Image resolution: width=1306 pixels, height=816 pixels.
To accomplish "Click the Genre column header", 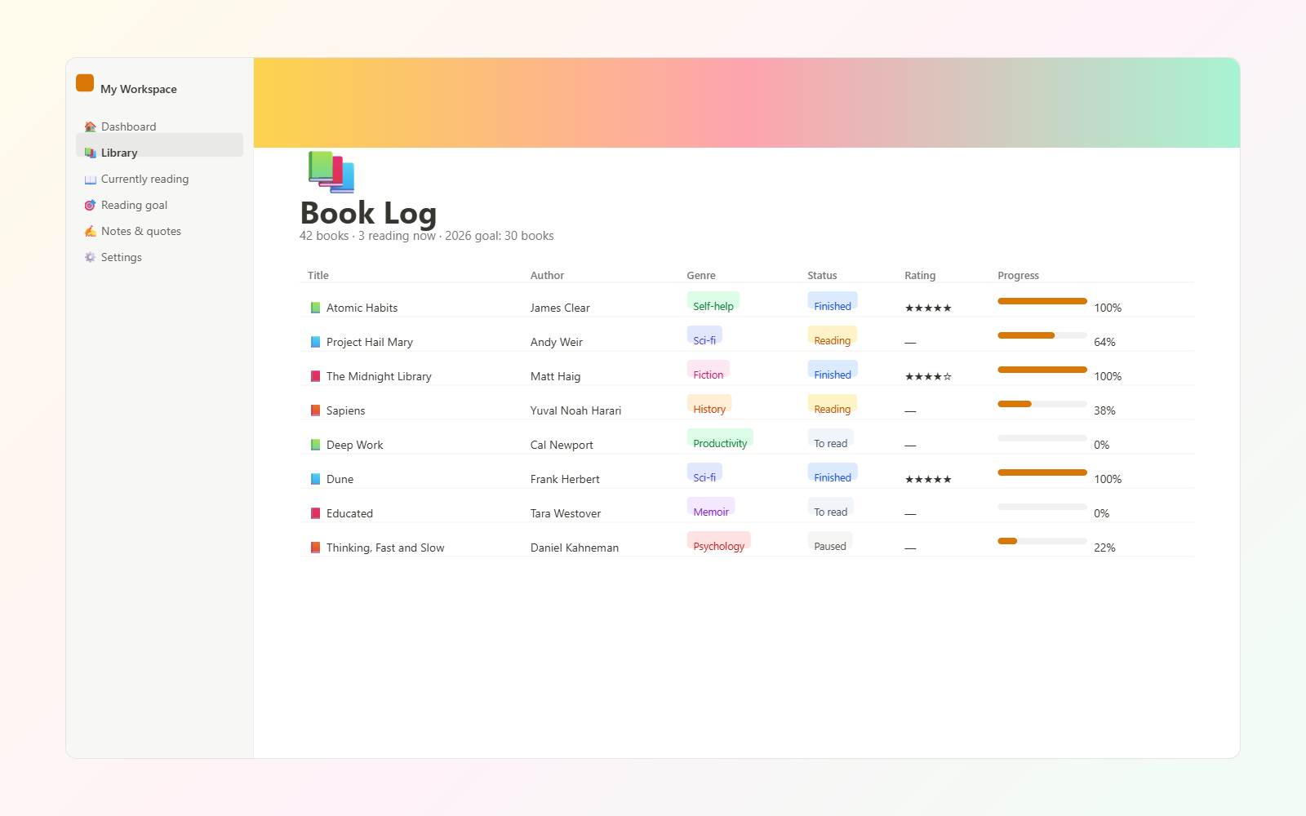I will 701,276.
